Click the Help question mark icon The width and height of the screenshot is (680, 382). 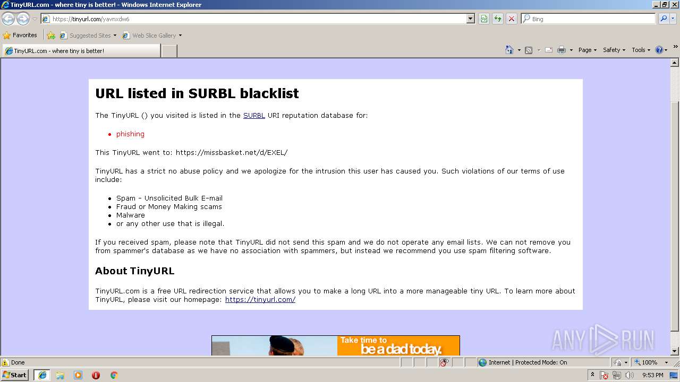[x=659, y=50]
